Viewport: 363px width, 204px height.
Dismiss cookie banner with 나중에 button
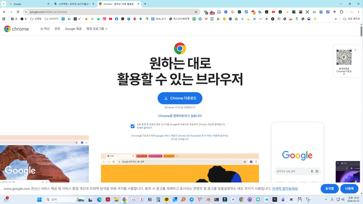click(x=349, y=189)
